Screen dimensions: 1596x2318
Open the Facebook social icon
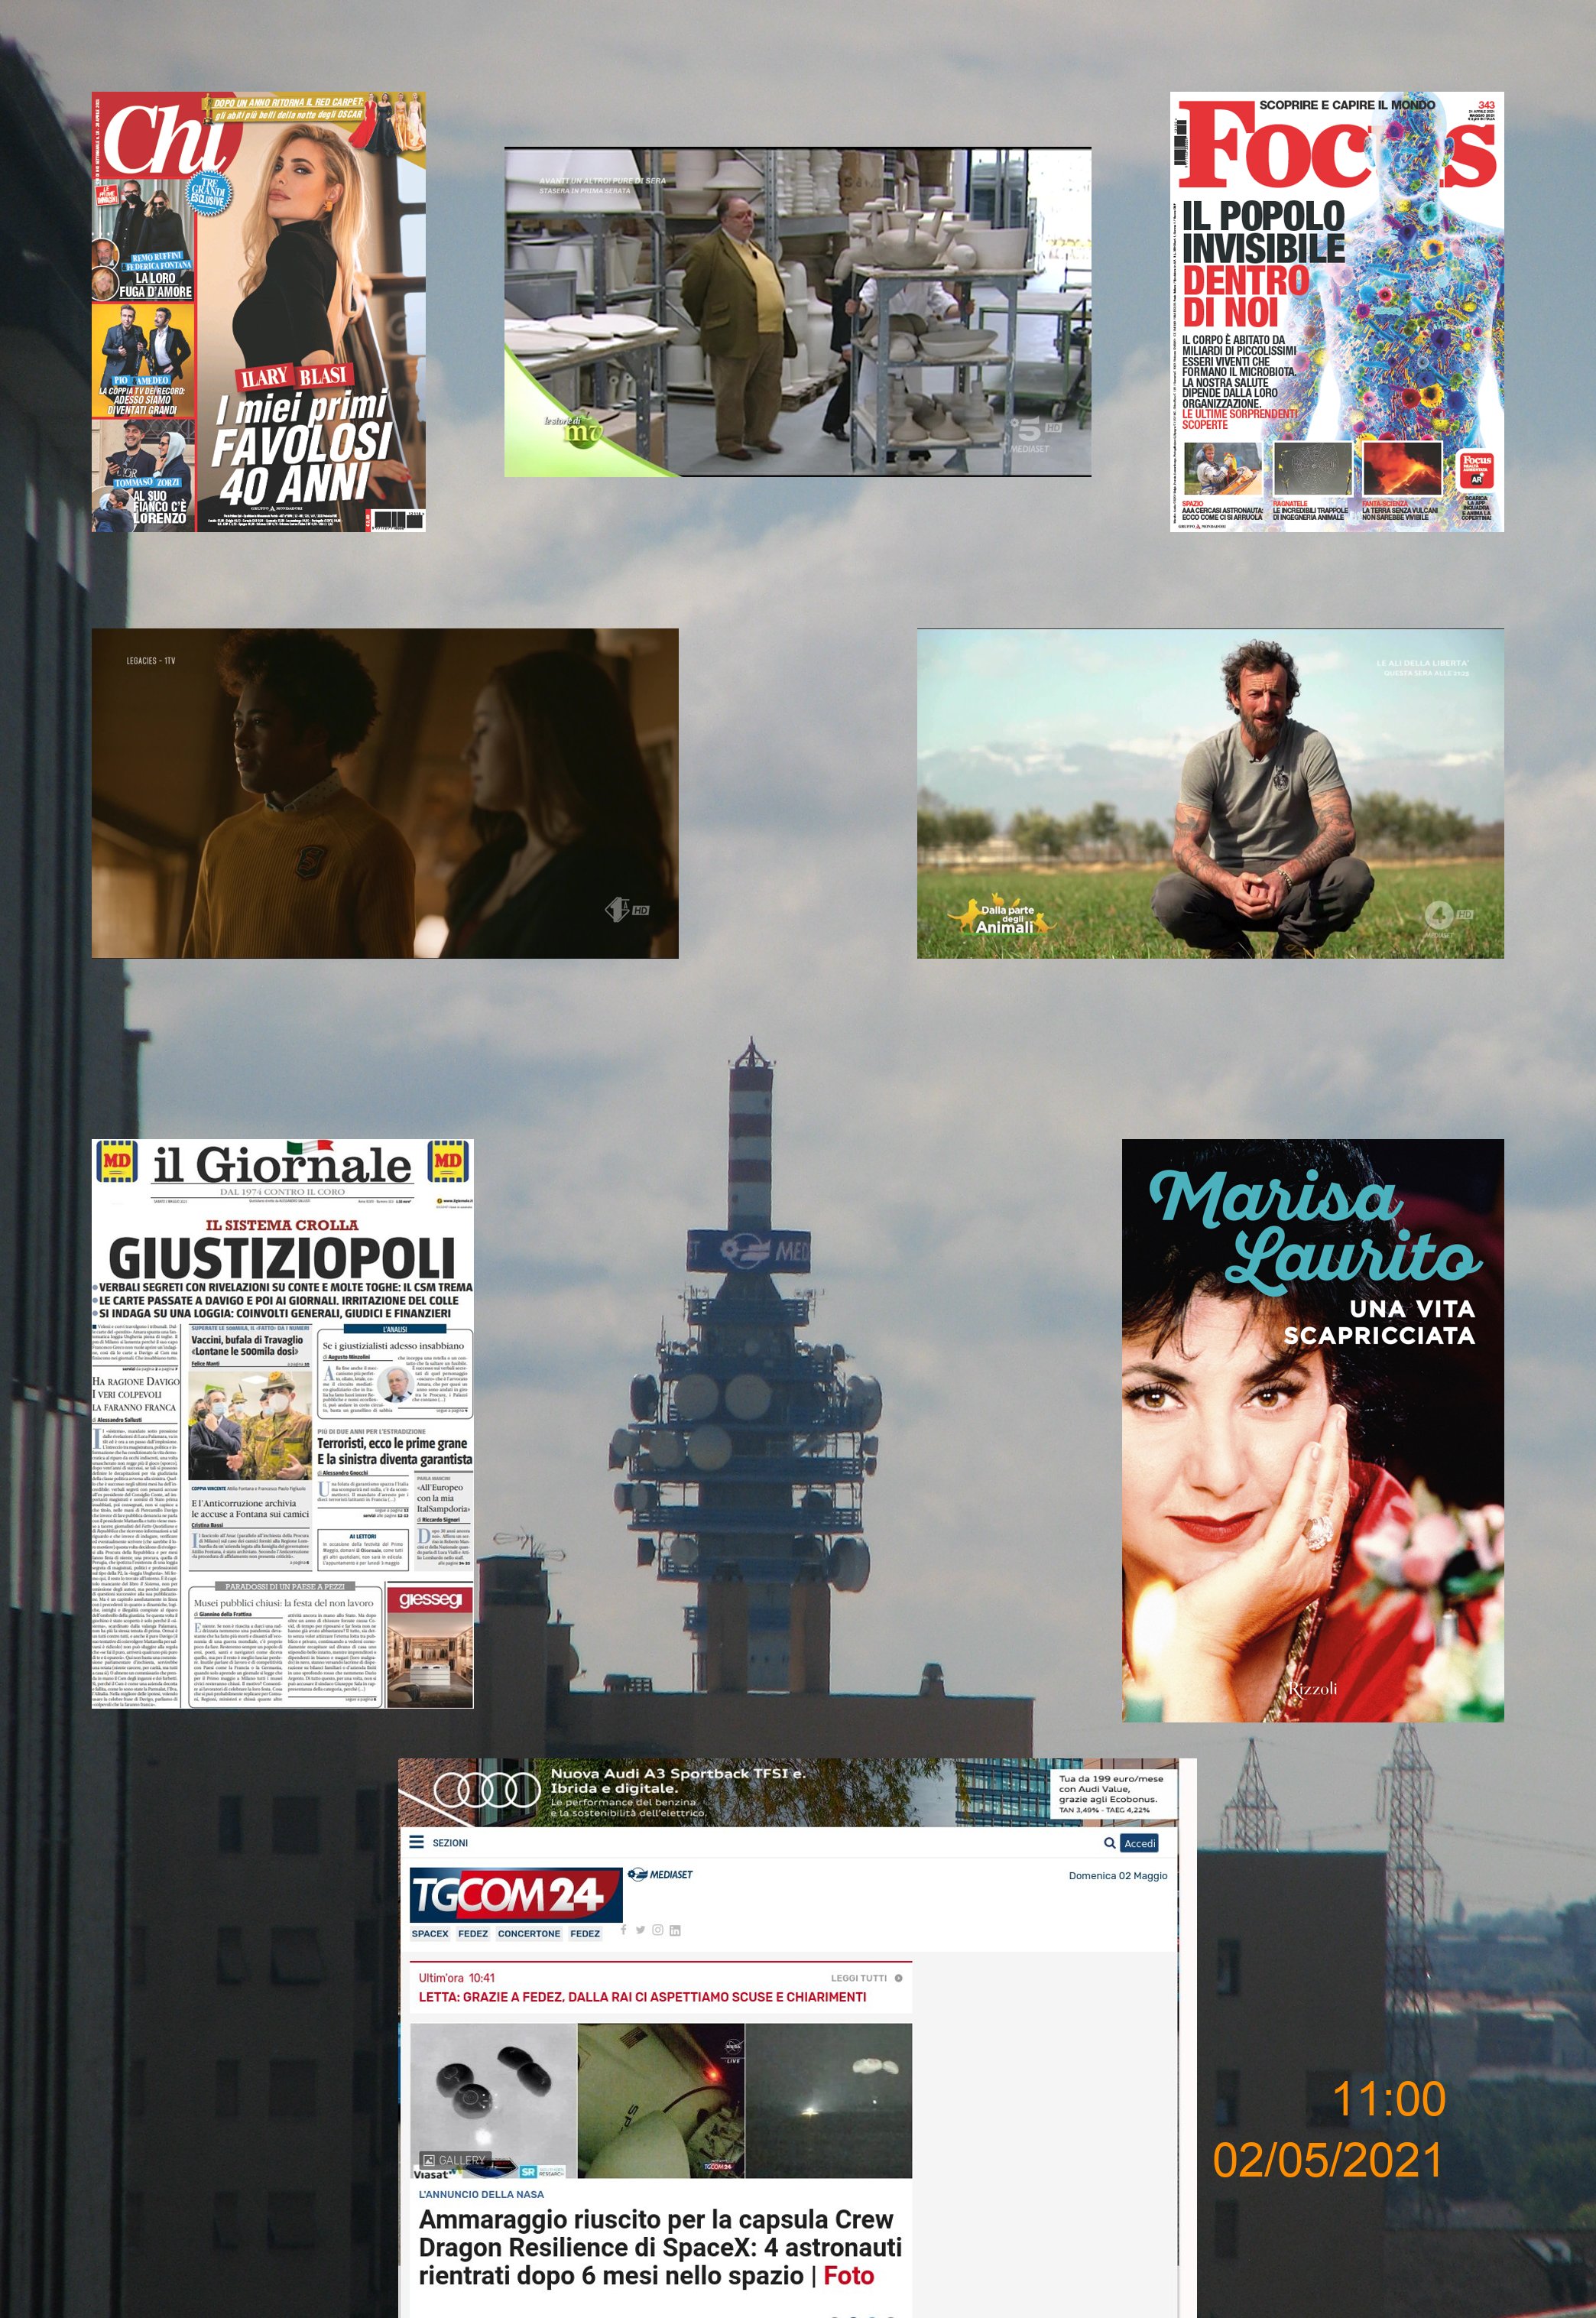623,1929
